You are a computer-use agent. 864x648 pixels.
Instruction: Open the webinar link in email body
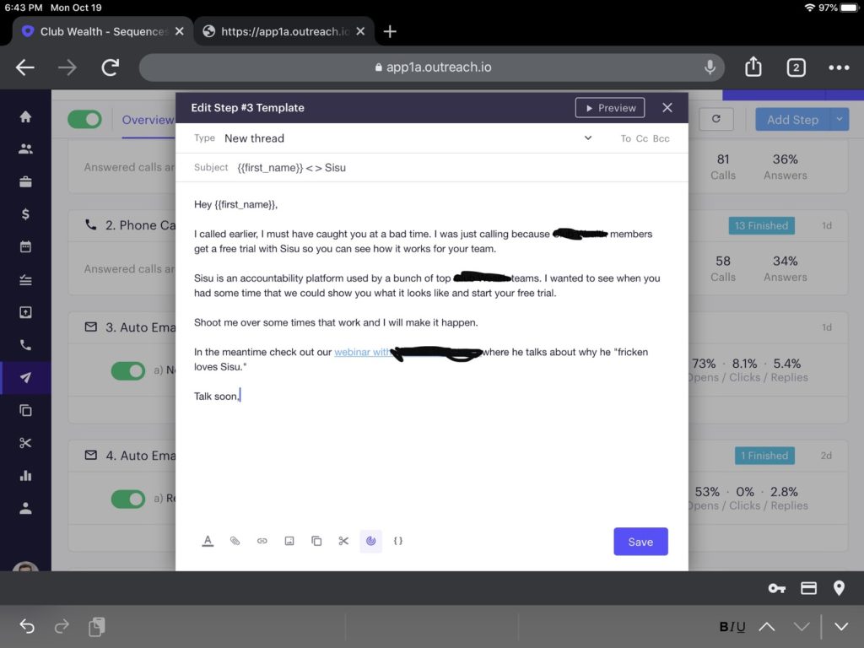tap(361, 352)
